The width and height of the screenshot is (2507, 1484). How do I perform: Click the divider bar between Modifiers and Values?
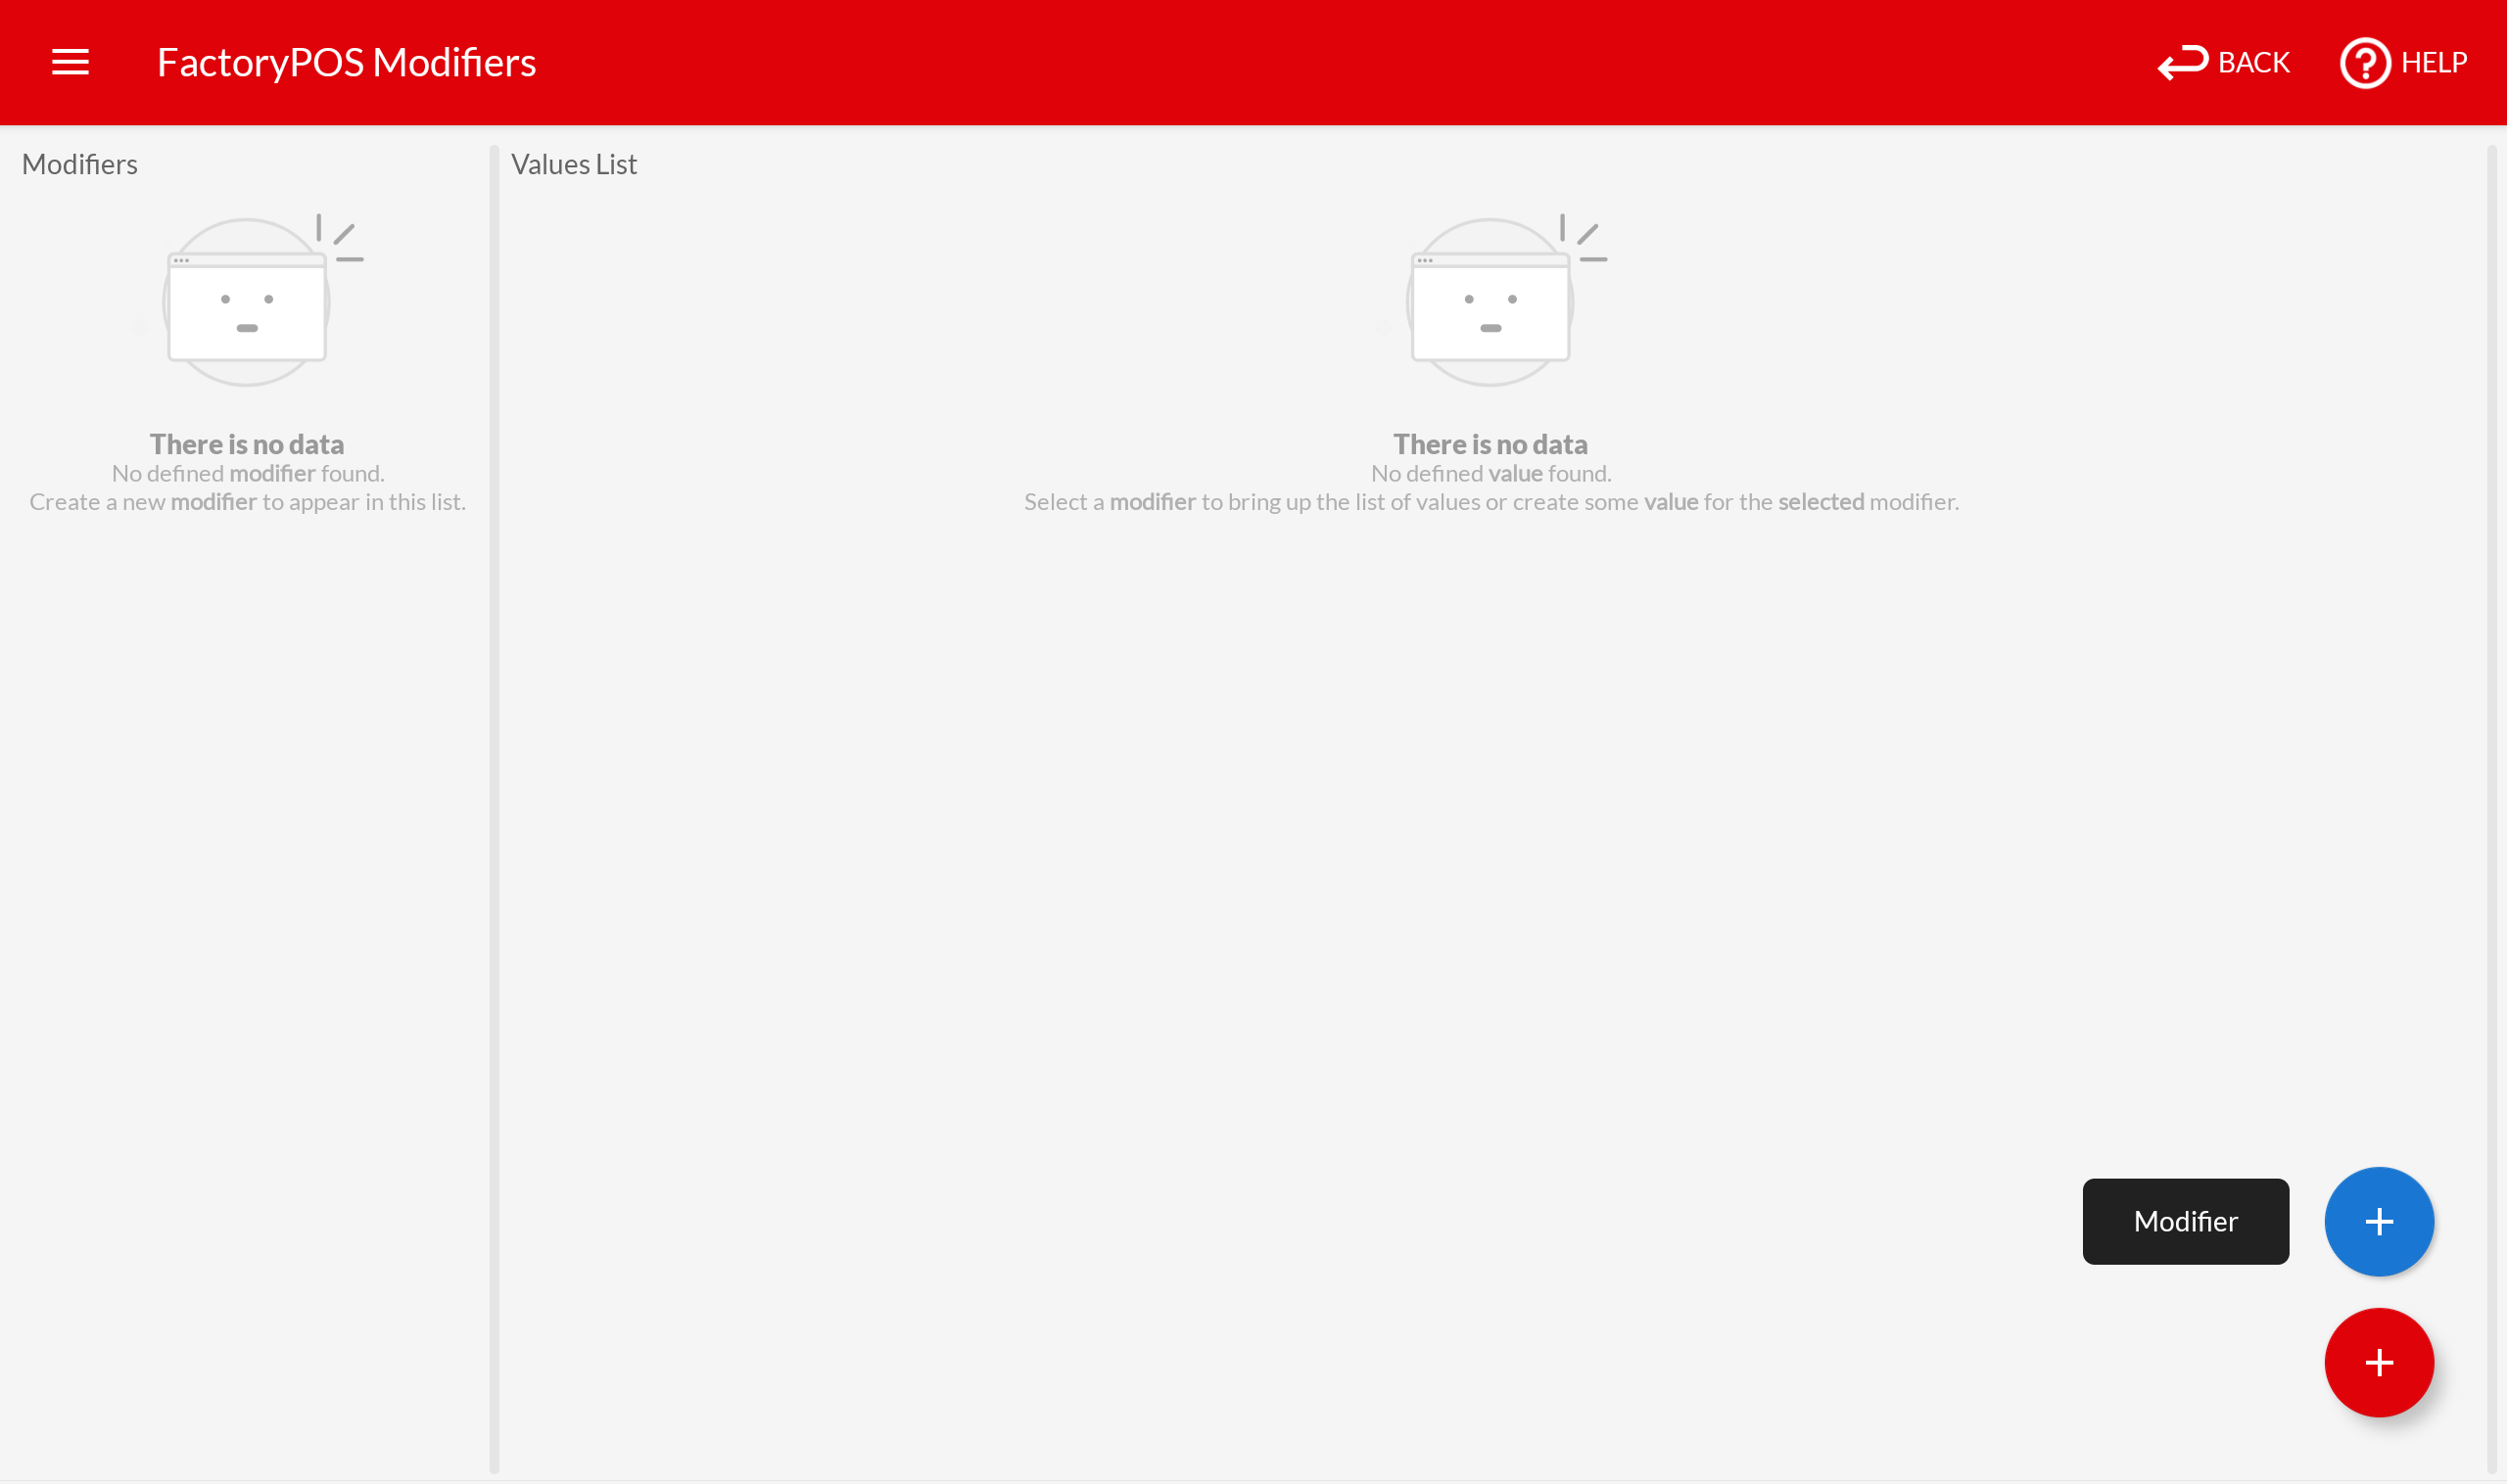[x=495, y=800]
